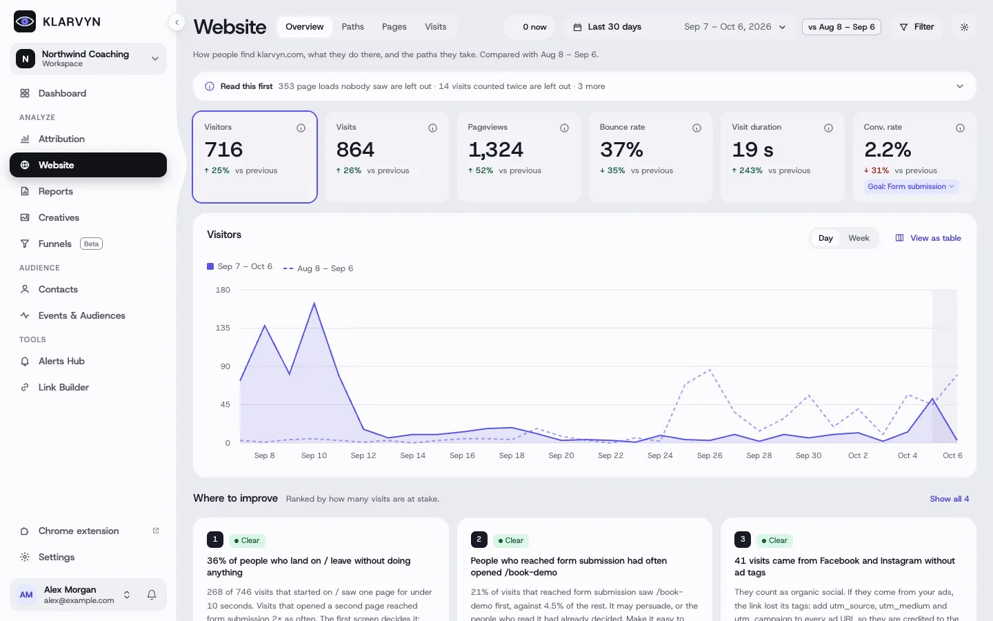Click the 0 now live visitors pill

(x=531, y=27)
